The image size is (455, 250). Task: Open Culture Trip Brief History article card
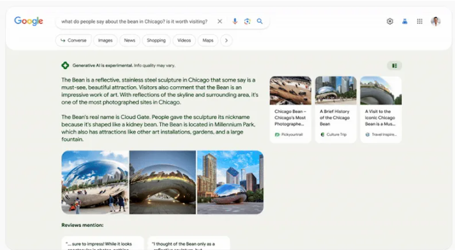(x=336, y=109)
